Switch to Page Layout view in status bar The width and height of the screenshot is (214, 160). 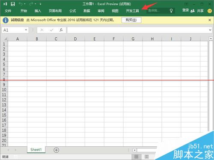pyautogui.click(x=146, y=157)
